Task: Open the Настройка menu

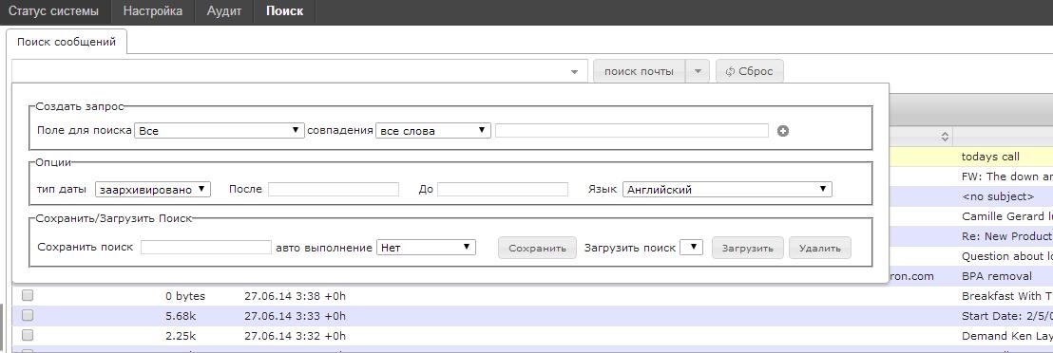Action: pyautogui.click(x=153, y=11)
